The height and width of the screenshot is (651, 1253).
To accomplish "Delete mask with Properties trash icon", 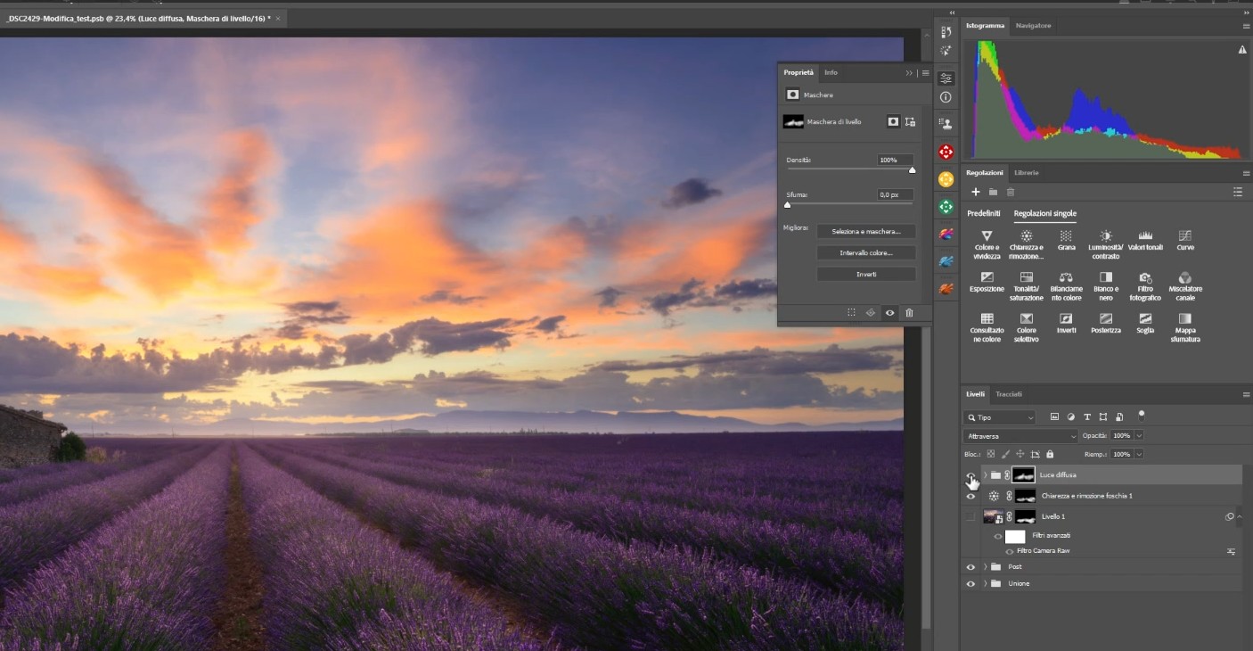I will coord(909,313).
